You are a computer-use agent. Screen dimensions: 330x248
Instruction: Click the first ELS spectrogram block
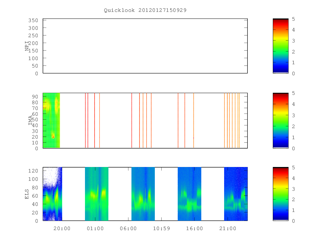click(x=53, y=194)
